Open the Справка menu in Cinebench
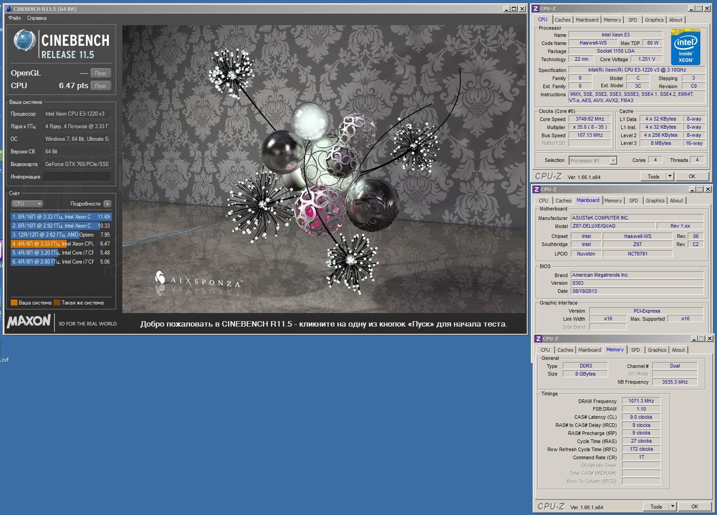 36,18
